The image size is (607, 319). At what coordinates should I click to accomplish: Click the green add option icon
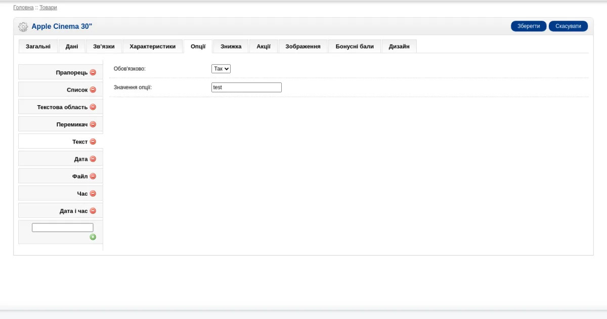[x=93, y=237]
